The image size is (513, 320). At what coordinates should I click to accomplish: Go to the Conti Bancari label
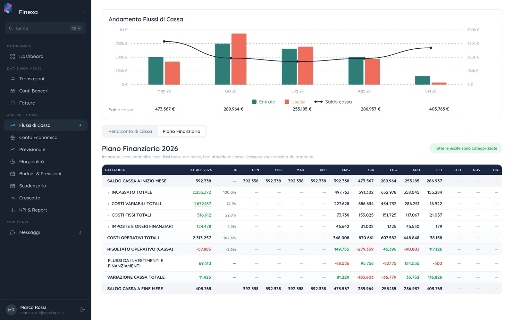coord(34,91)
